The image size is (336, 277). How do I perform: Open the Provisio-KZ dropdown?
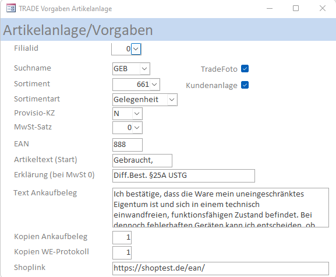point(137,114)
